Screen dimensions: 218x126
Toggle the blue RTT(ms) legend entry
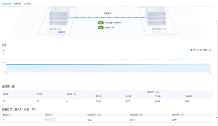point(194,50)
